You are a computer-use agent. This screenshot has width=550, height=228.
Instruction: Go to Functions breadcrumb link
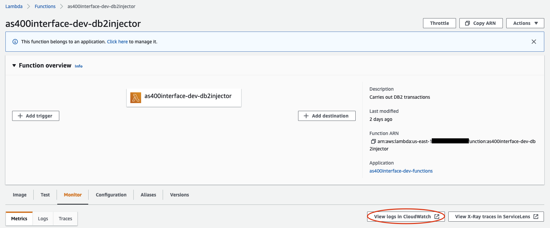(45, 6)
